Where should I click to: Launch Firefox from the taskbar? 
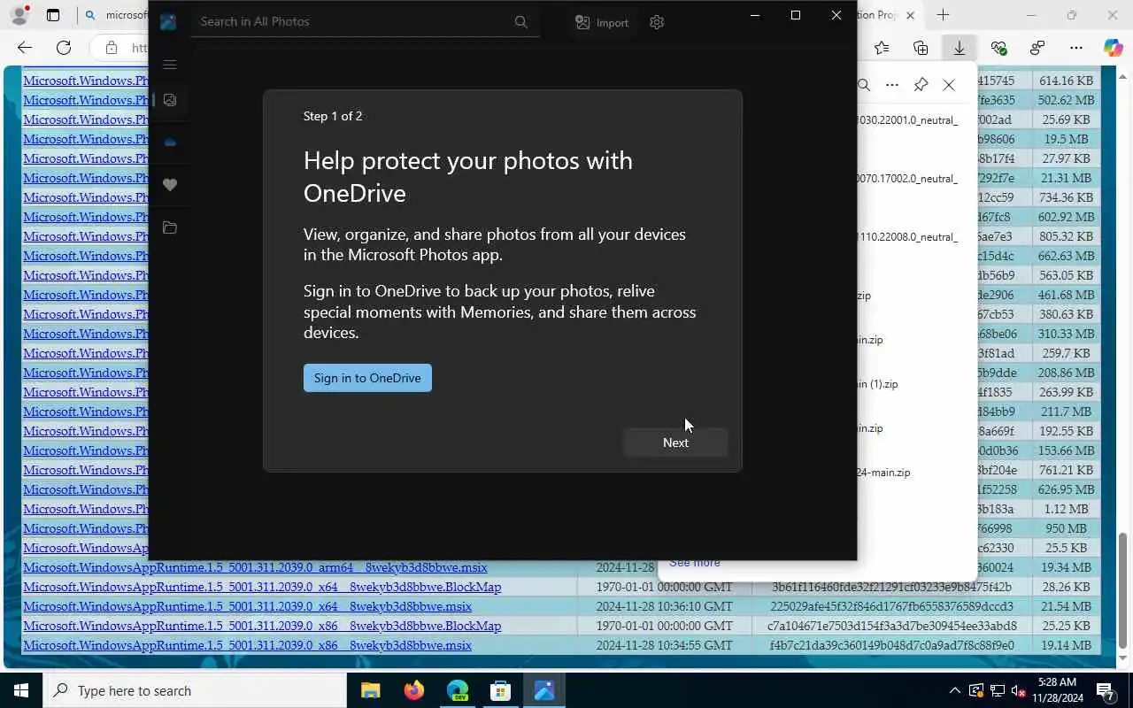click(x=413, y=690)
